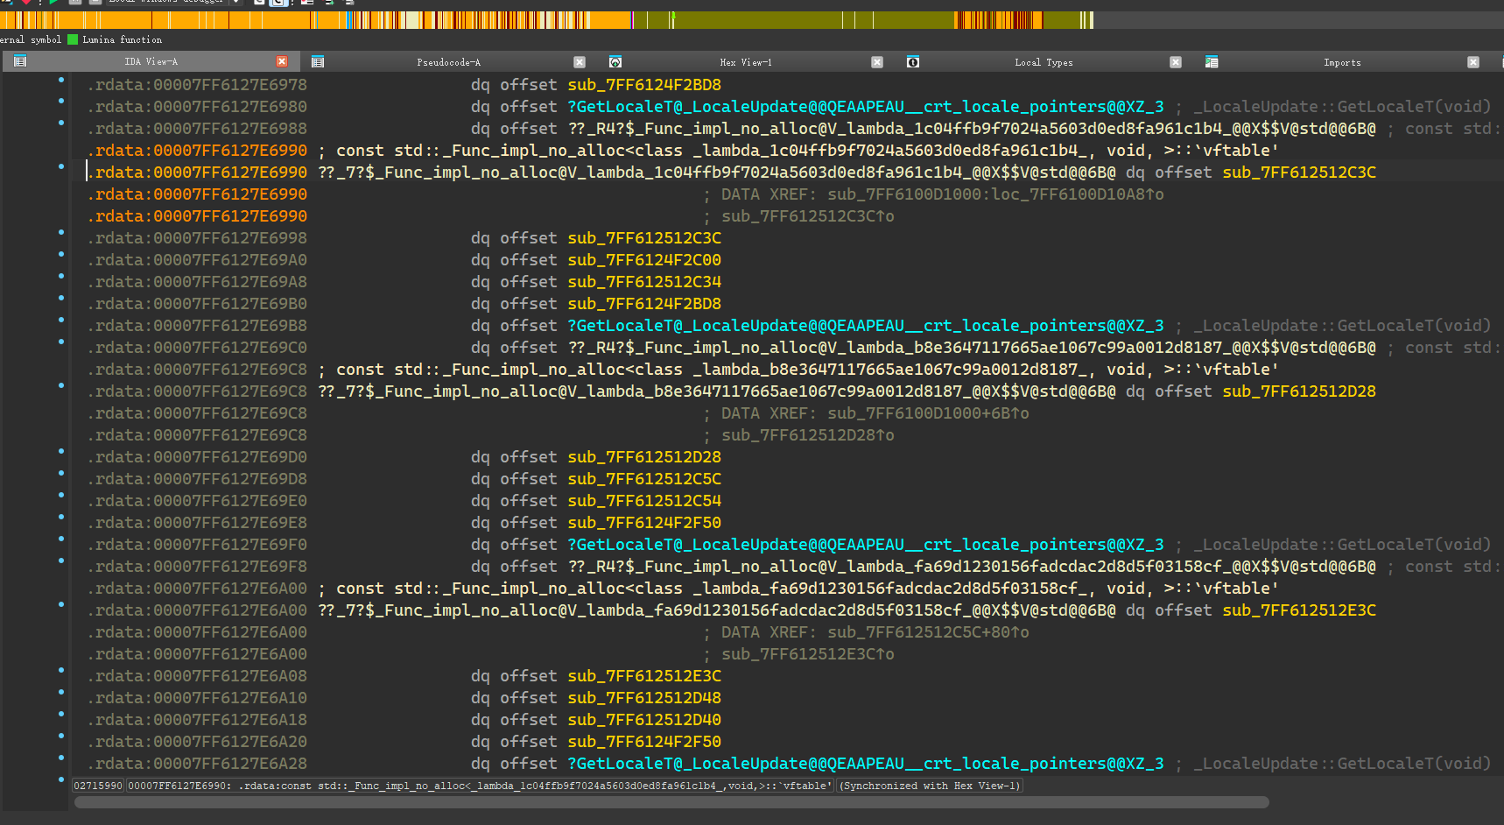
Task: Follow sub_7FF612512D48 link at 00007FF6127E6A10
Action: 644,698
